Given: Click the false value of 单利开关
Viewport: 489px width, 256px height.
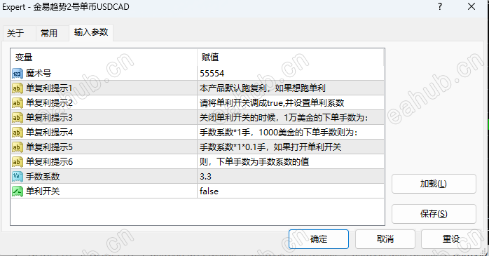Looking at the screenshot, I should pos(209,191).
